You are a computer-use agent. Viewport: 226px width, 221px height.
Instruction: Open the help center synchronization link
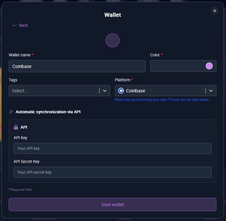(162, 100)
